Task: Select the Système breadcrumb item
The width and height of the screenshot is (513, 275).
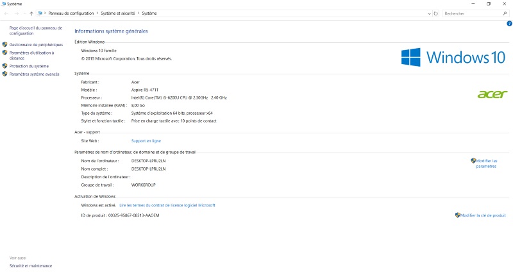Action: coord(149,13)
